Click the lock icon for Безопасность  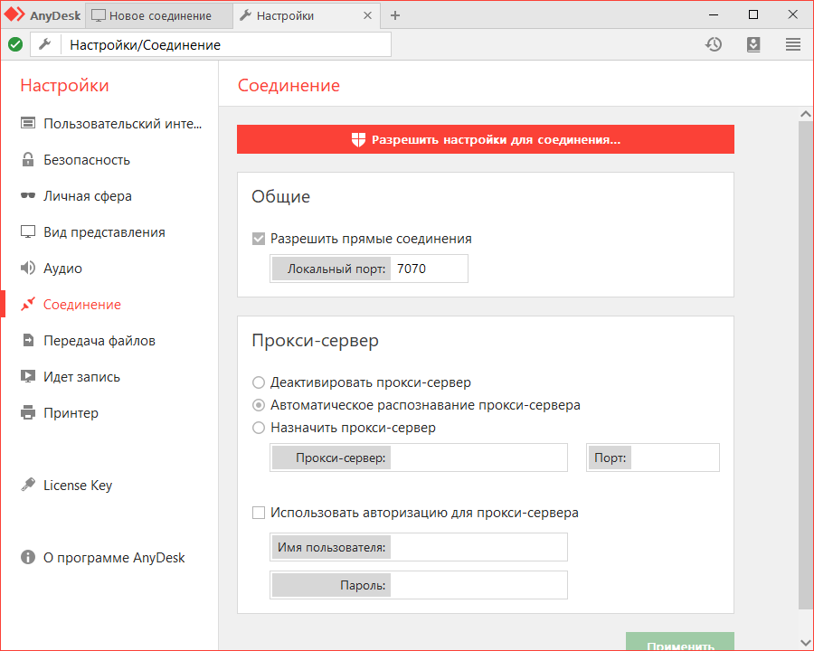click(x=28, y=159)
